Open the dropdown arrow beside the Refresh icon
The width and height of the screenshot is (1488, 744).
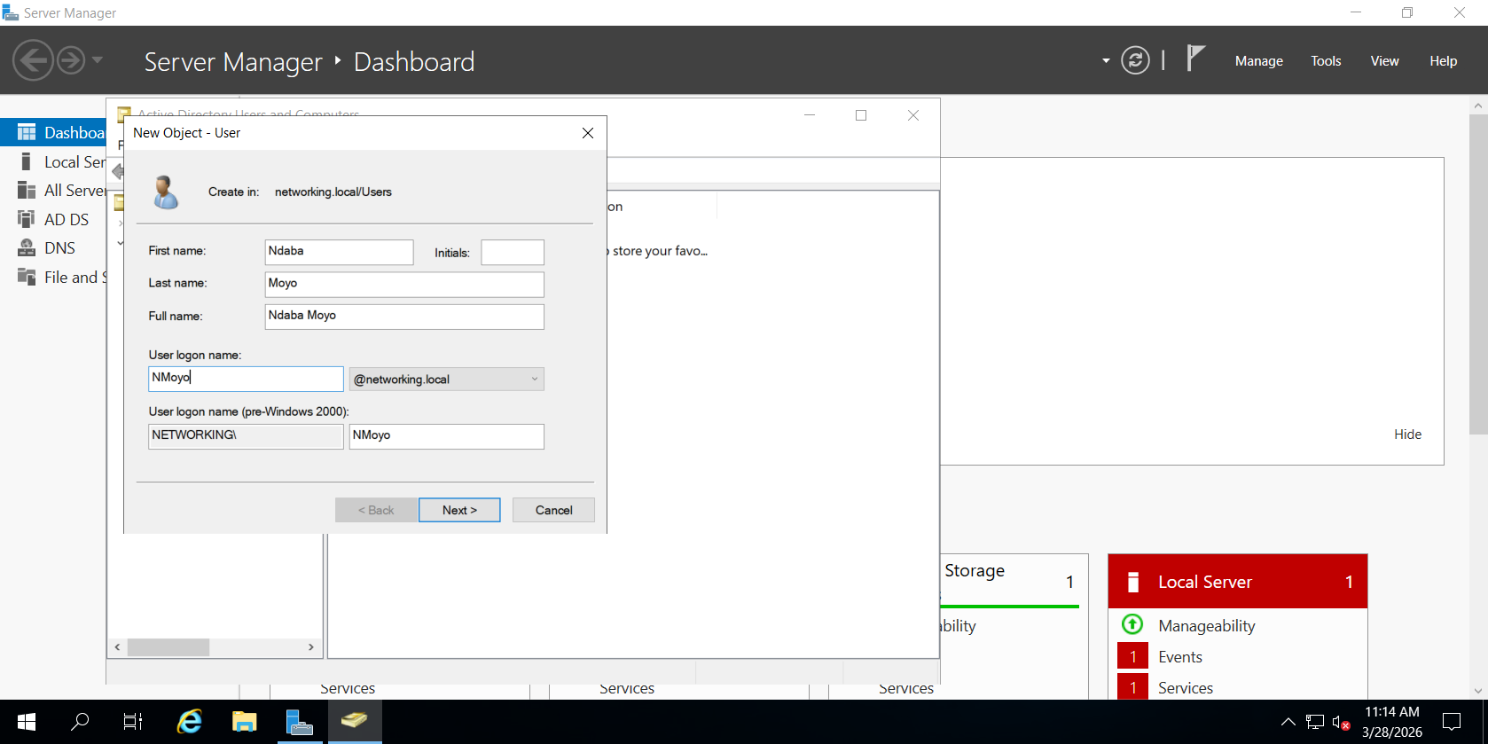point(1106,61)
